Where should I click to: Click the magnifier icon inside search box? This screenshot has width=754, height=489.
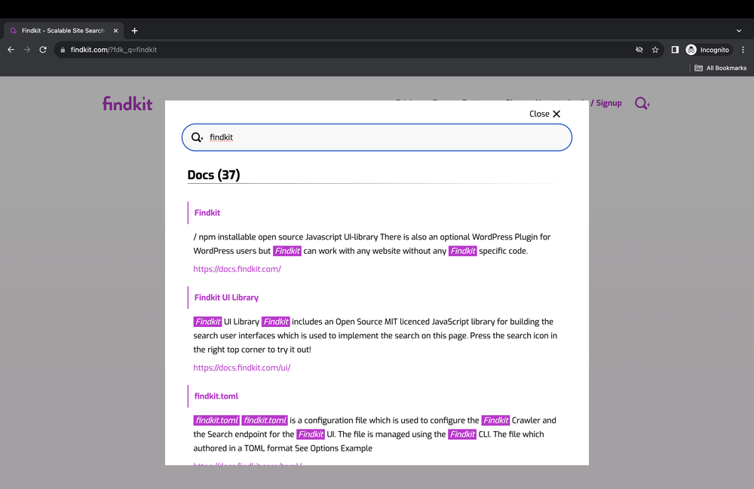[197, 137]
